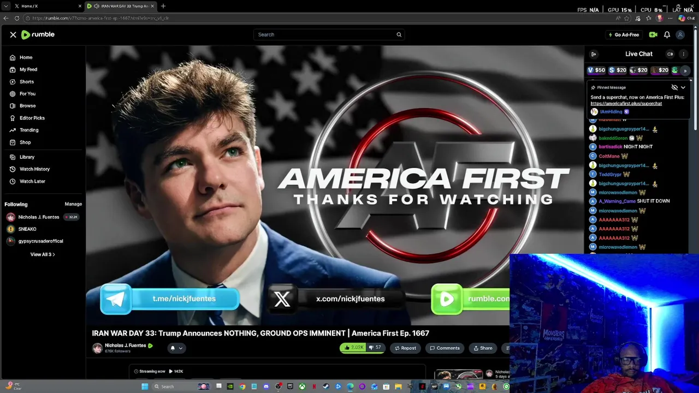The height and width of the screenshot is (393, 699).
Task: Click the browser back arrow
Action: [6, 18]
